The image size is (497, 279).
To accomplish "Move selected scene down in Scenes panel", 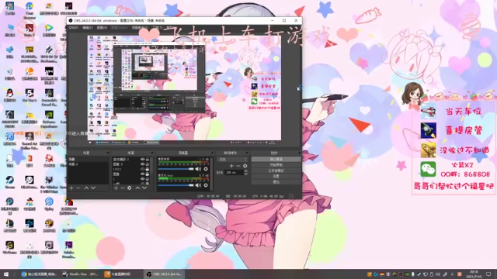I will [x=93, y=188].
